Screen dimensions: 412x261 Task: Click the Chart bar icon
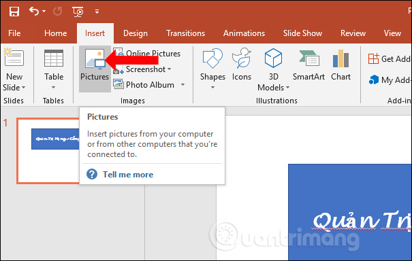340,58
